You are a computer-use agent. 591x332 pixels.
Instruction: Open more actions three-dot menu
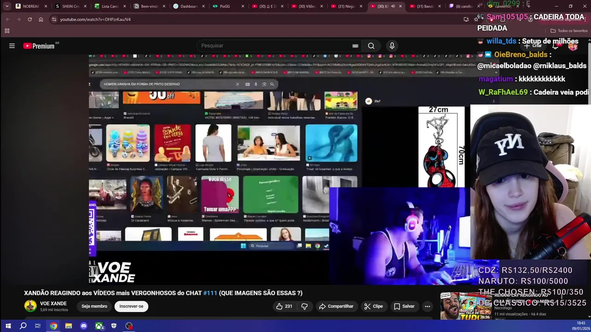pyautogui.click(x=428, y=306)
